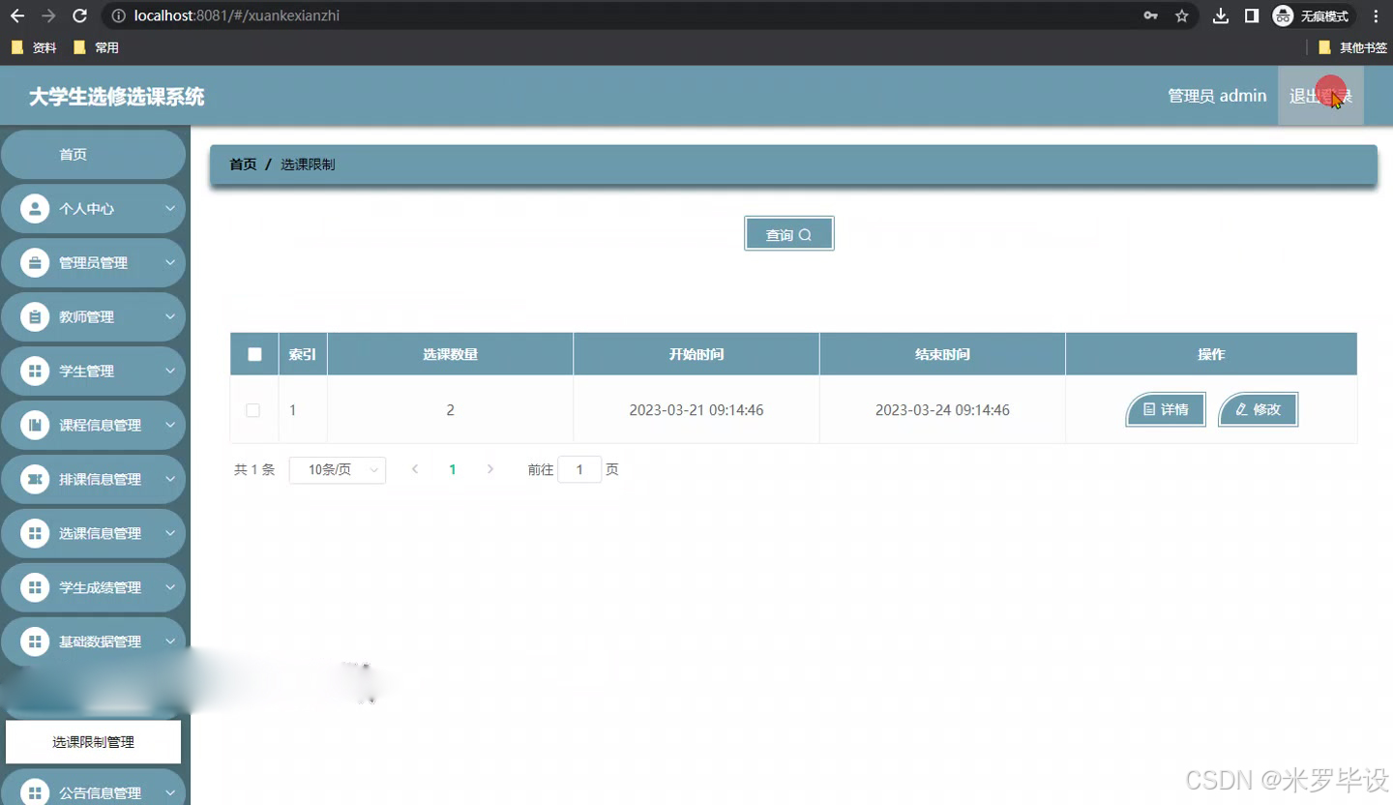Viewport: 1393px width, 805px height.
Task: Click the 结束时间 column header
Action: click(x=943, y=354)
